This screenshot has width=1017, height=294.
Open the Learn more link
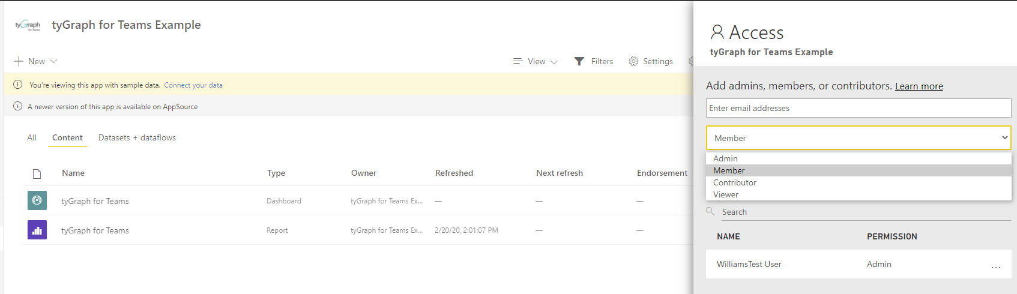click(919, 86)
